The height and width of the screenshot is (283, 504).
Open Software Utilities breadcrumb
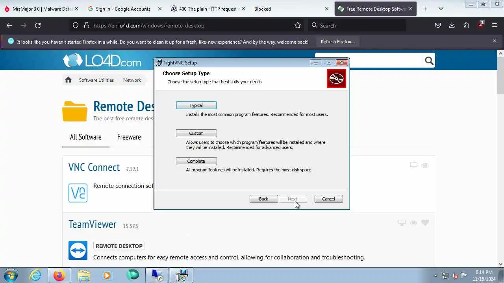coord(96,80)
